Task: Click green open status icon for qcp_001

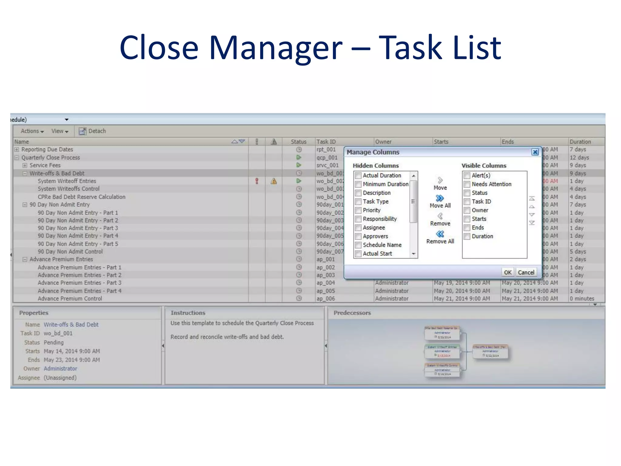Action: [299, 157]
